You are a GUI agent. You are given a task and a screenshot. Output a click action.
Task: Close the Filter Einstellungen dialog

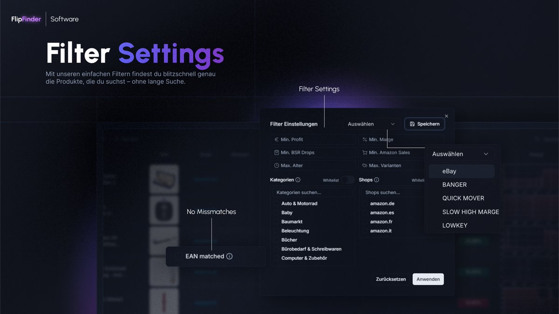[446, 116]
